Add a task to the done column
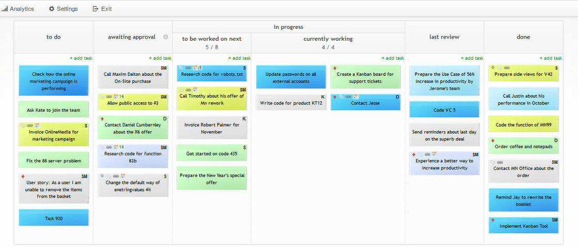 tap(551, 58)
